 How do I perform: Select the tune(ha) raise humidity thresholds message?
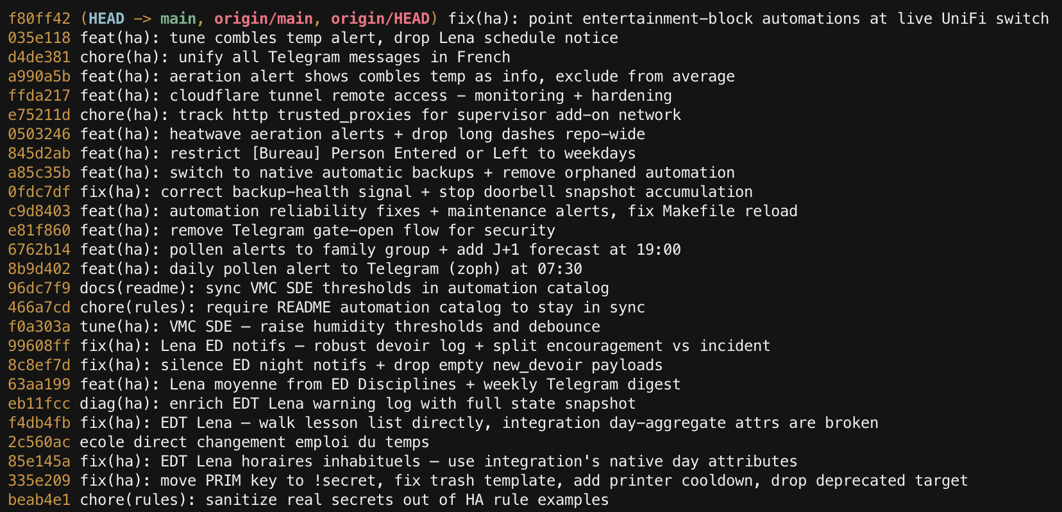340,327
